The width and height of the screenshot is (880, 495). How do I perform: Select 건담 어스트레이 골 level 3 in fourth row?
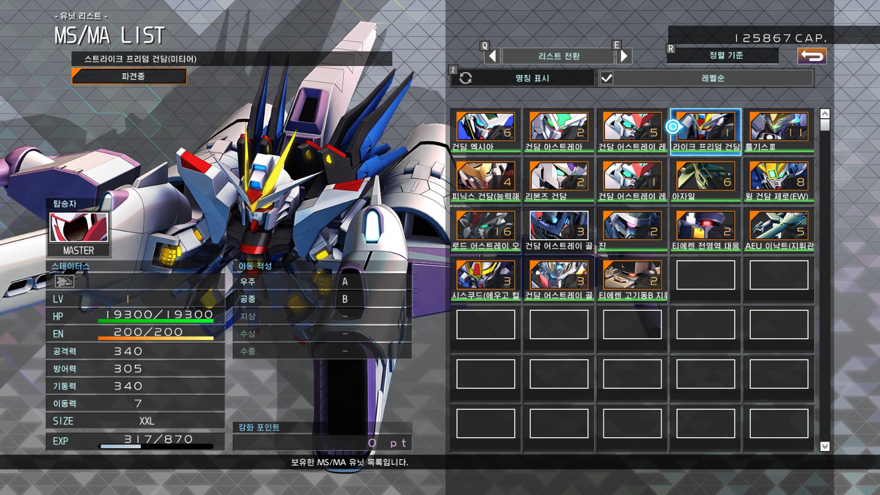559,280
